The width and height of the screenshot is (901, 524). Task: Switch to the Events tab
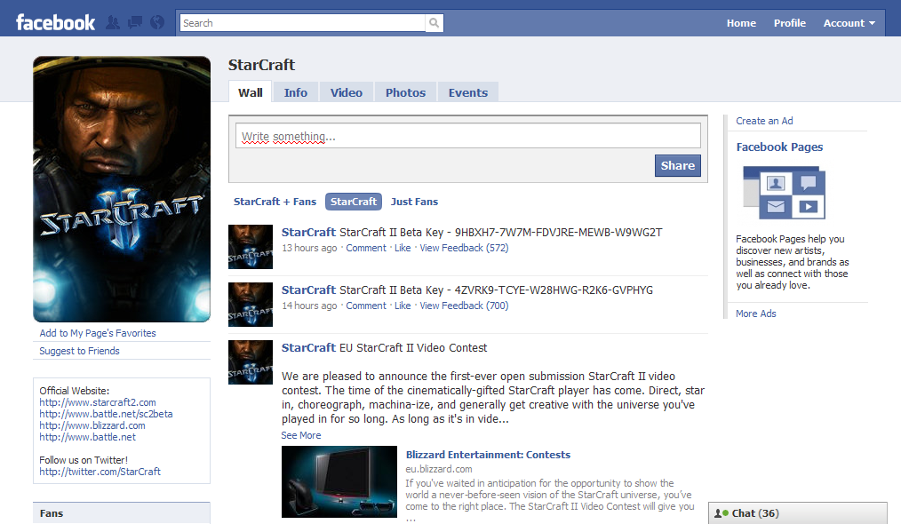click(468, 92)
